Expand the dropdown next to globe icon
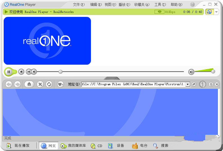This screenshot has height=151, width=223. tap(216, 12)
